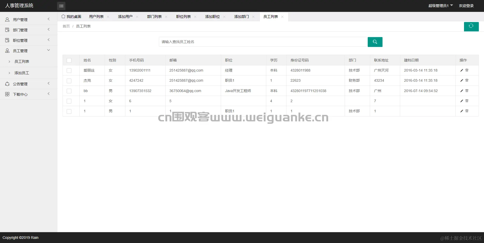This screenshot has width=484, height=243.
Task: Expand the 部门管理 sidebar menu
Action: 49,29
